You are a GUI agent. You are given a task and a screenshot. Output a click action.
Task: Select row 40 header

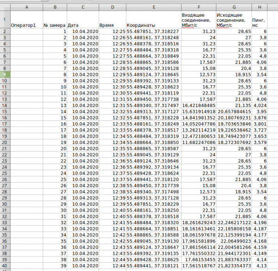coord(5,267)
